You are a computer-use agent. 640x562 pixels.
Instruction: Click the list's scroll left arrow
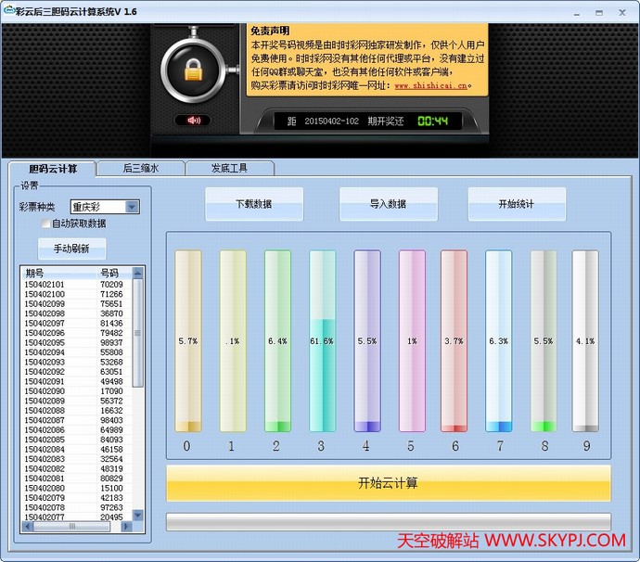click(26, 527)
